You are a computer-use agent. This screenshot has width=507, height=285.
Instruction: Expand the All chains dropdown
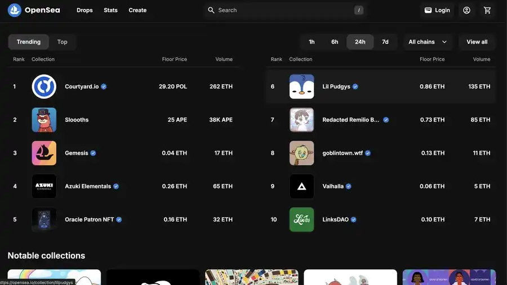click(428, 42)
